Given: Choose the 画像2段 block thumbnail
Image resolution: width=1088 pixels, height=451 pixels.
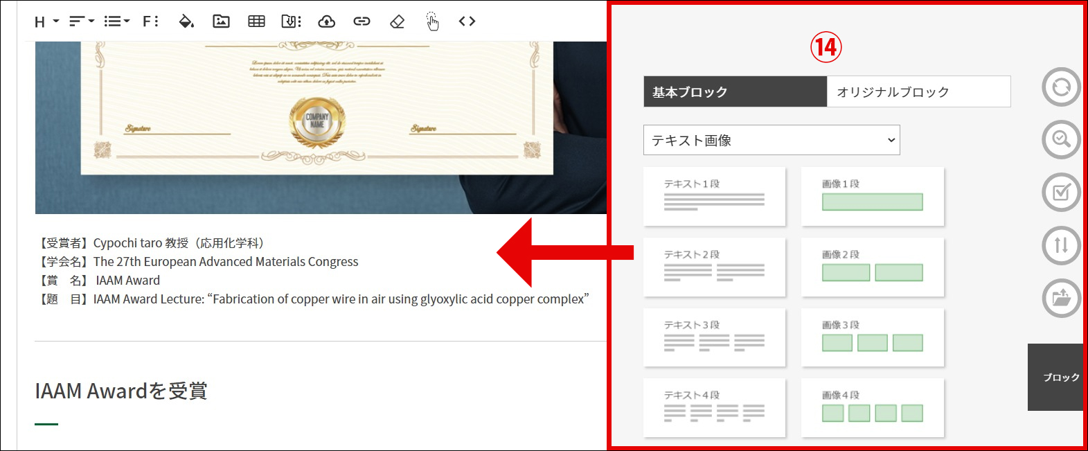Looking at the screenshot, I should click(x=873, y=267).
